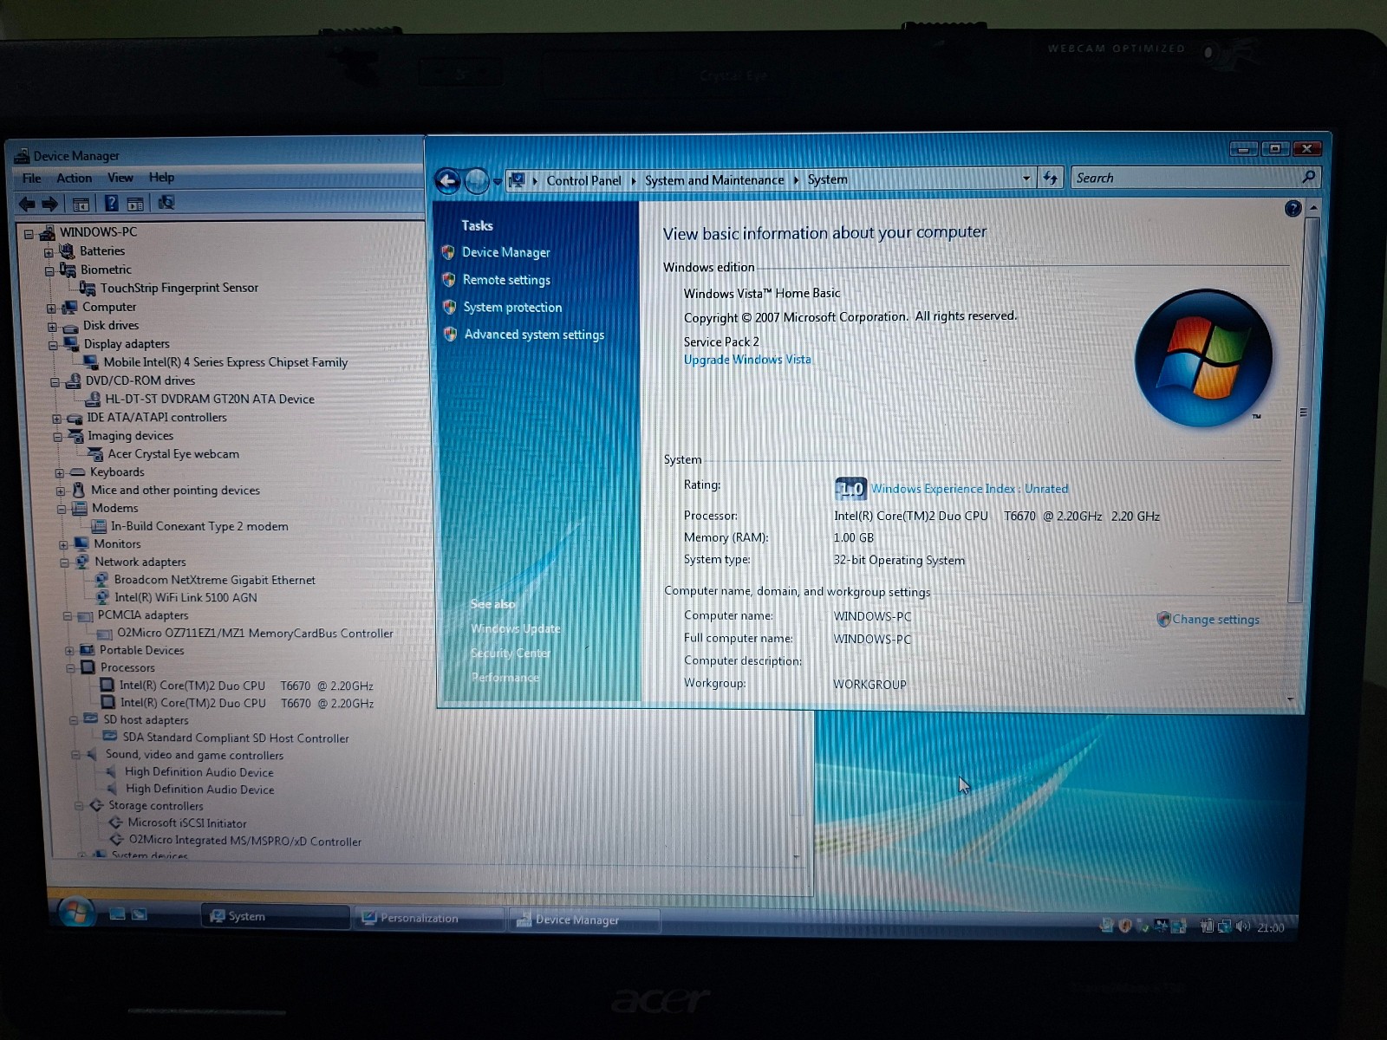Select Broadcom NetXtreme Gigabit Ethernet
The height and width of the screenshot is (1040, 1387).
point(214,580)
